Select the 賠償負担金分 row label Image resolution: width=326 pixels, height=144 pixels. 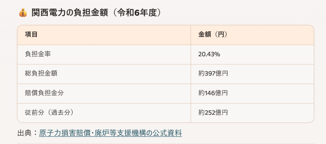pos(44,93)
